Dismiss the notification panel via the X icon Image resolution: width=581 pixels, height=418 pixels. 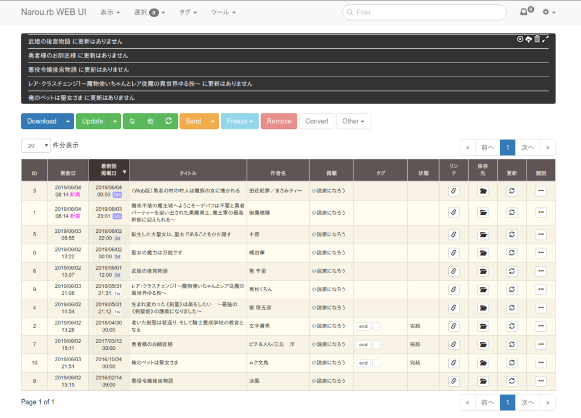[x=520, y=39]
